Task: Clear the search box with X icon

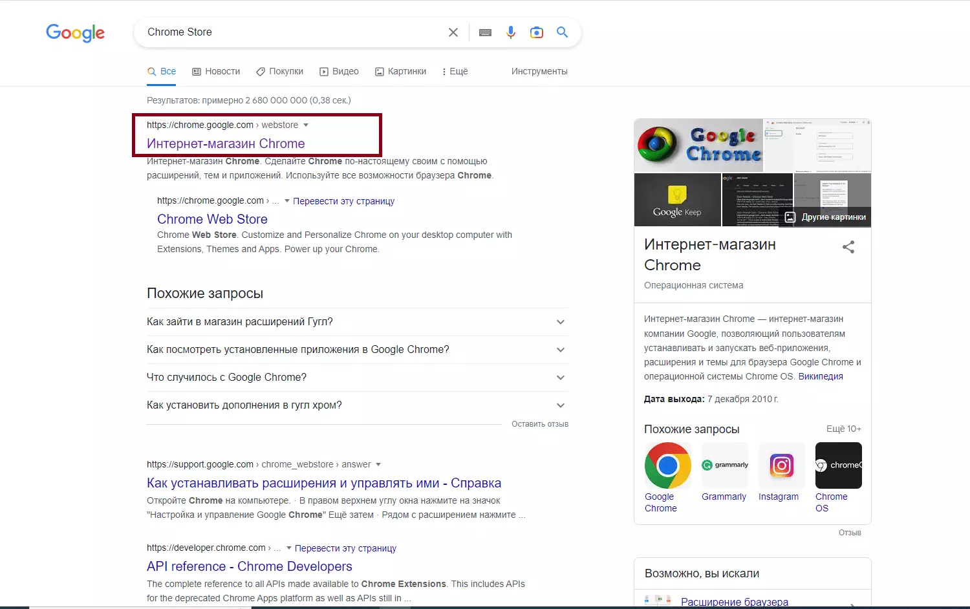Action: 453,32
